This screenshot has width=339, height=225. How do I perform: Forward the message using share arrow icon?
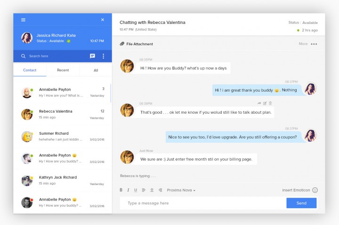[x=259, y=103]
